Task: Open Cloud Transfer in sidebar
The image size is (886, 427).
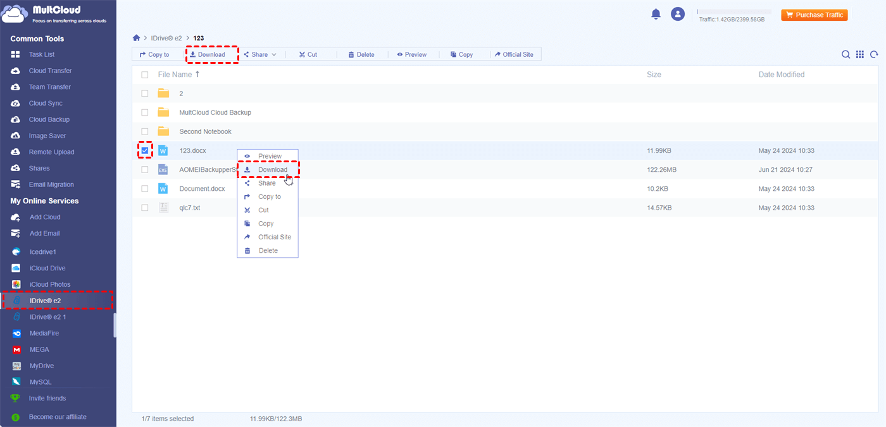Action: pyautogui.click(x=50, y=71)
